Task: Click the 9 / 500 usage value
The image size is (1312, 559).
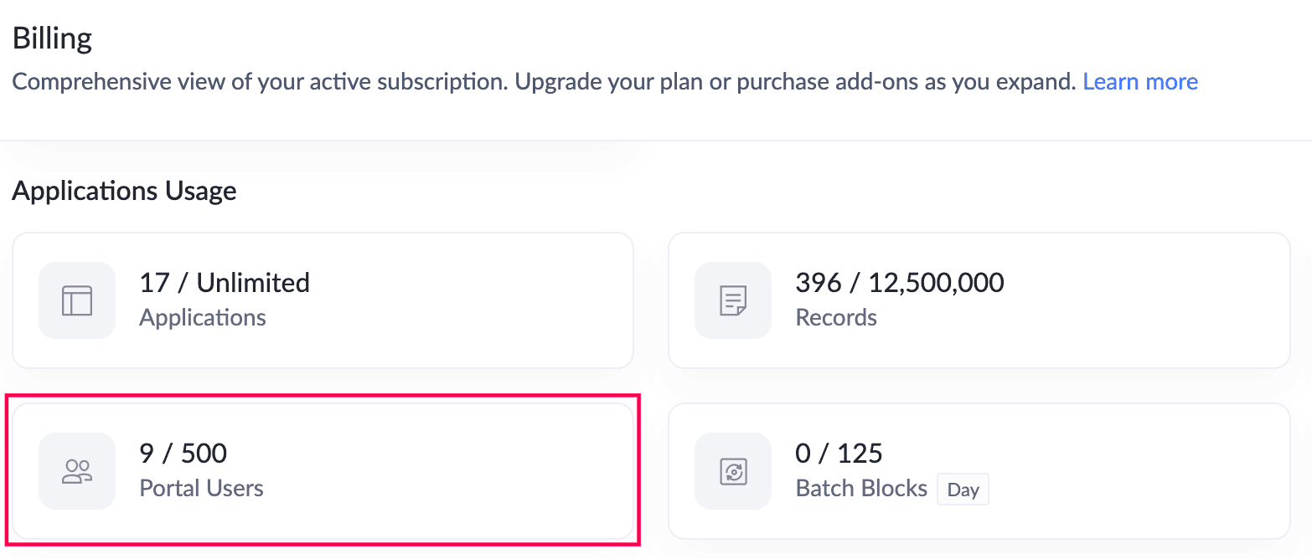Action: pyautogui.click(x=183, y=454)
